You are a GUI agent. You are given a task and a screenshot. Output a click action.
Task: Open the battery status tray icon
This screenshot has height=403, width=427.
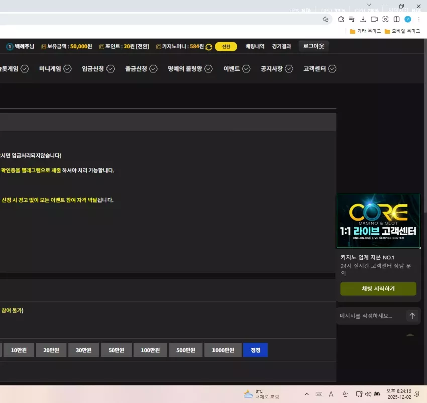pyautogui.click(x=377, y=394)
